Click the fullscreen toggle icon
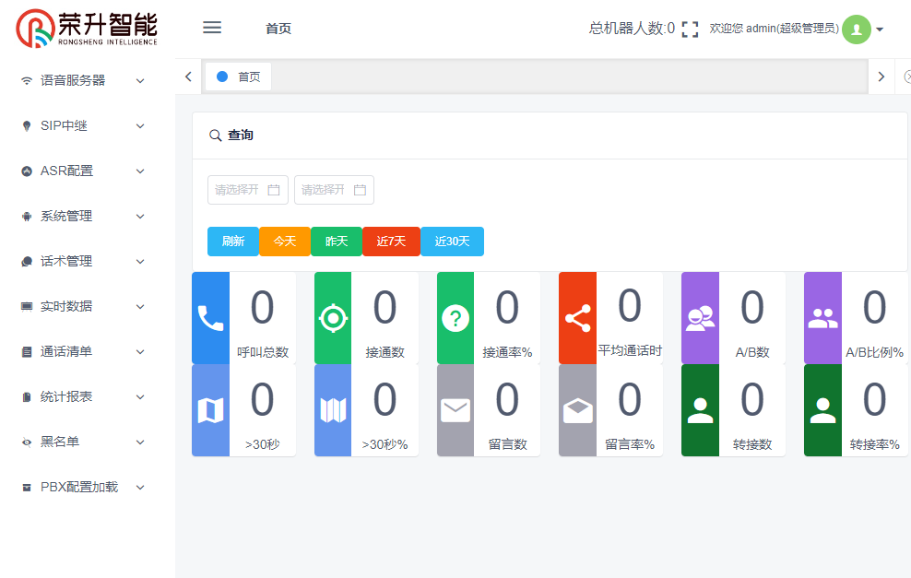Screen dimensions: 911x578 tap(690, 29)
